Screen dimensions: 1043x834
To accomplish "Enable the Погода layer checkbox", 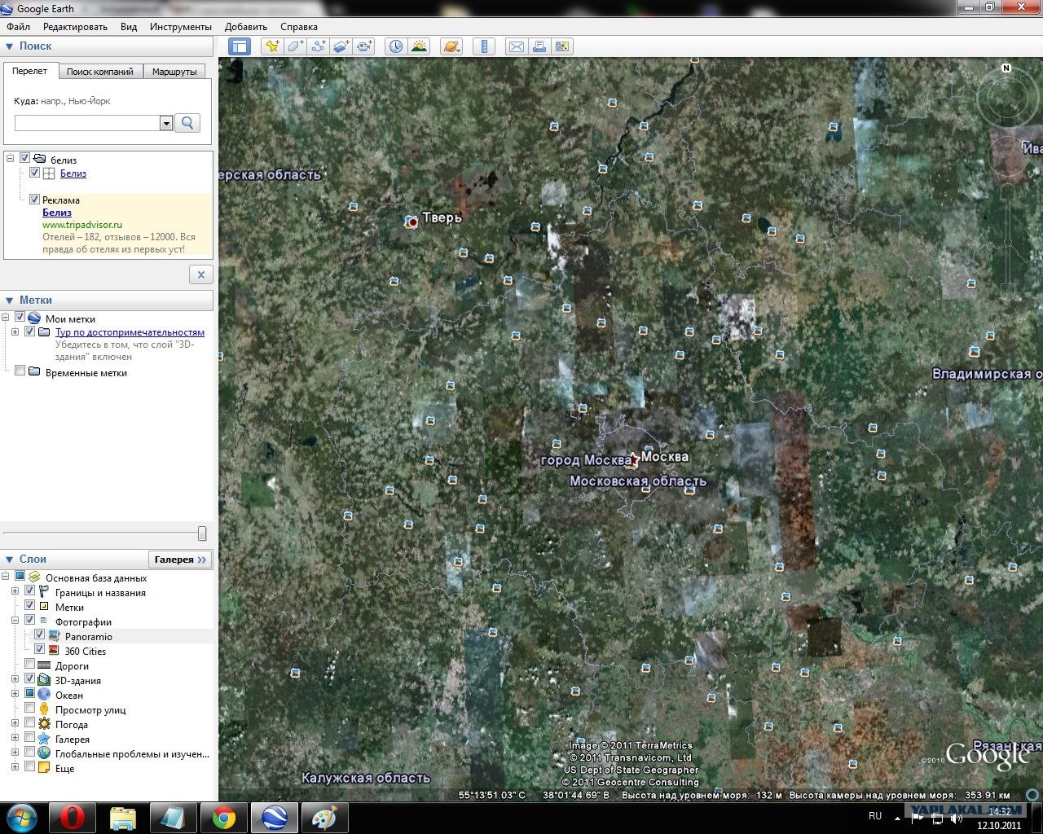I will point(29,723).
